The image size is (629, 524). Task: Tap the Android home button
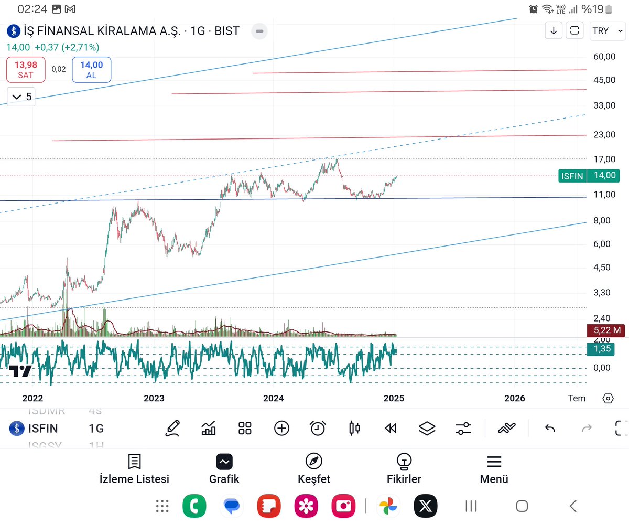pos(522,506)
